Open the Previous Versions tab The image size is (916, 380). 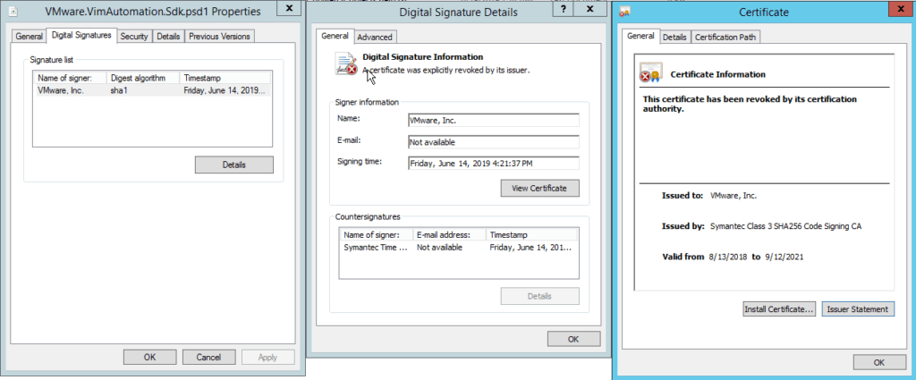pyautogui.click(x=219, y=36)
